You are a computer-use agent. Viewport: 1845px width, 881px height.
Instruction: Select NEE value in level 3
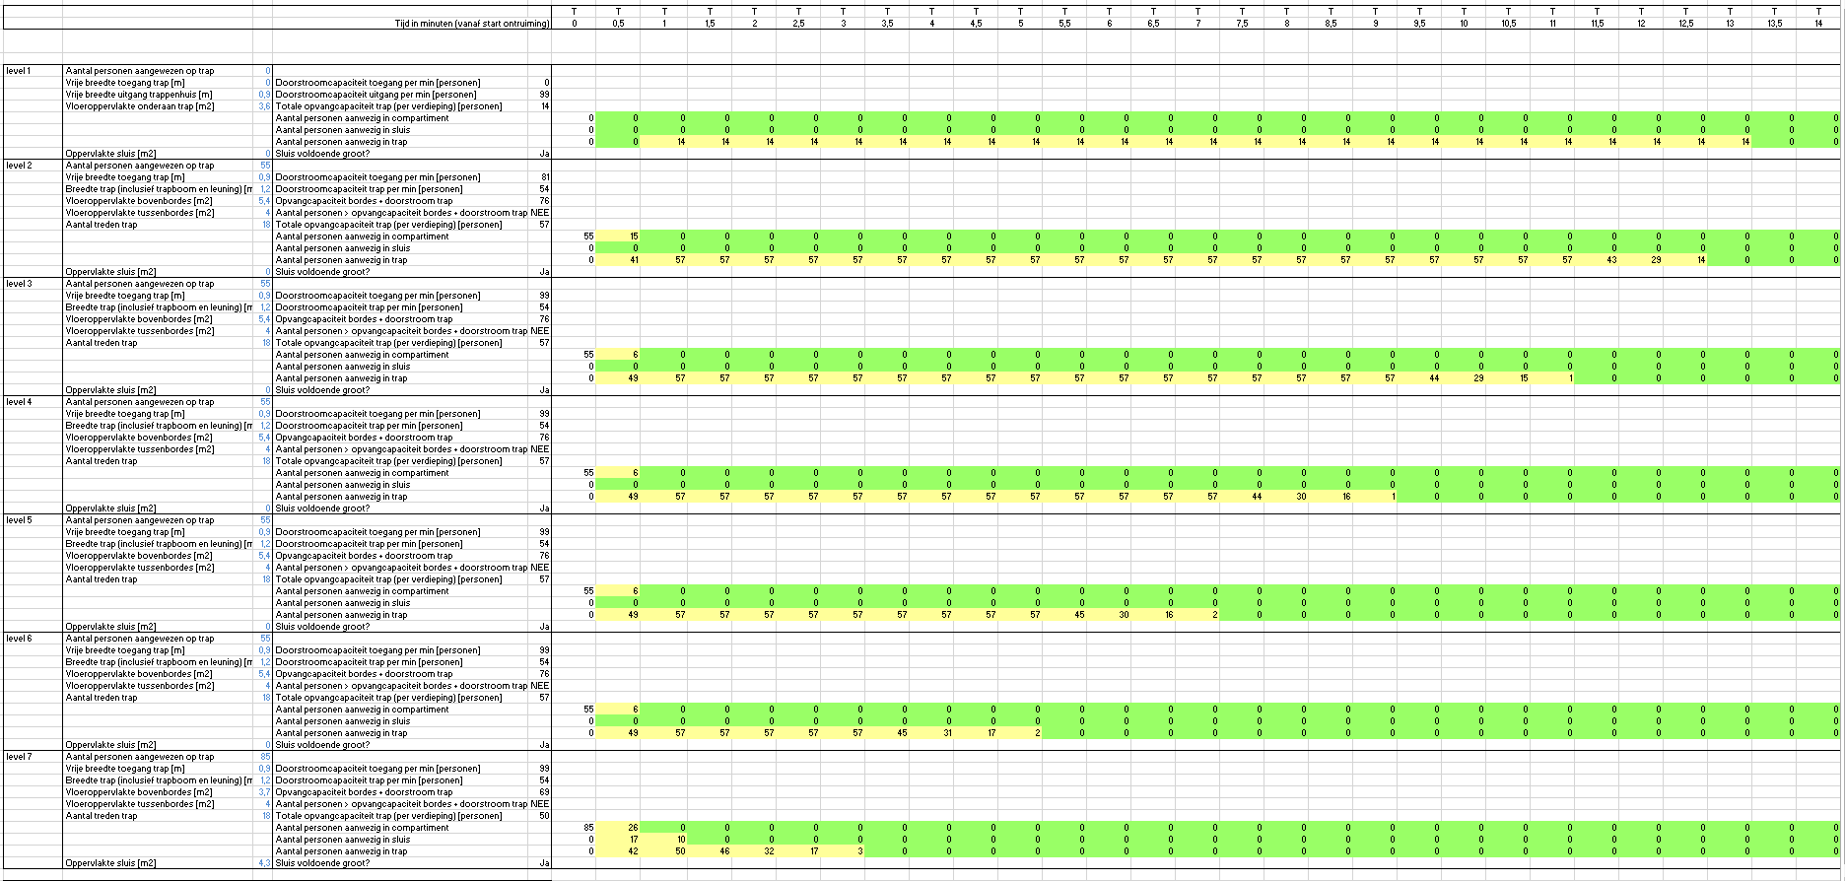coord(539,331)
